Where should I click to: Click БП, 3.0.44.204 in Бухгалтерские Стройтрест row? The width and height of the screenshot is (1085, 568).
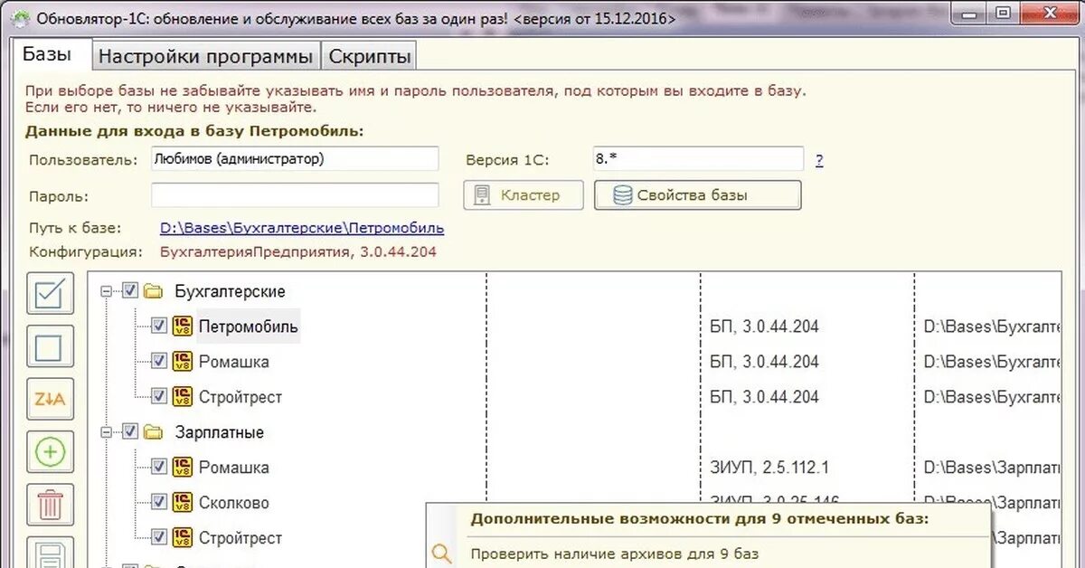[x=764, y=396]
